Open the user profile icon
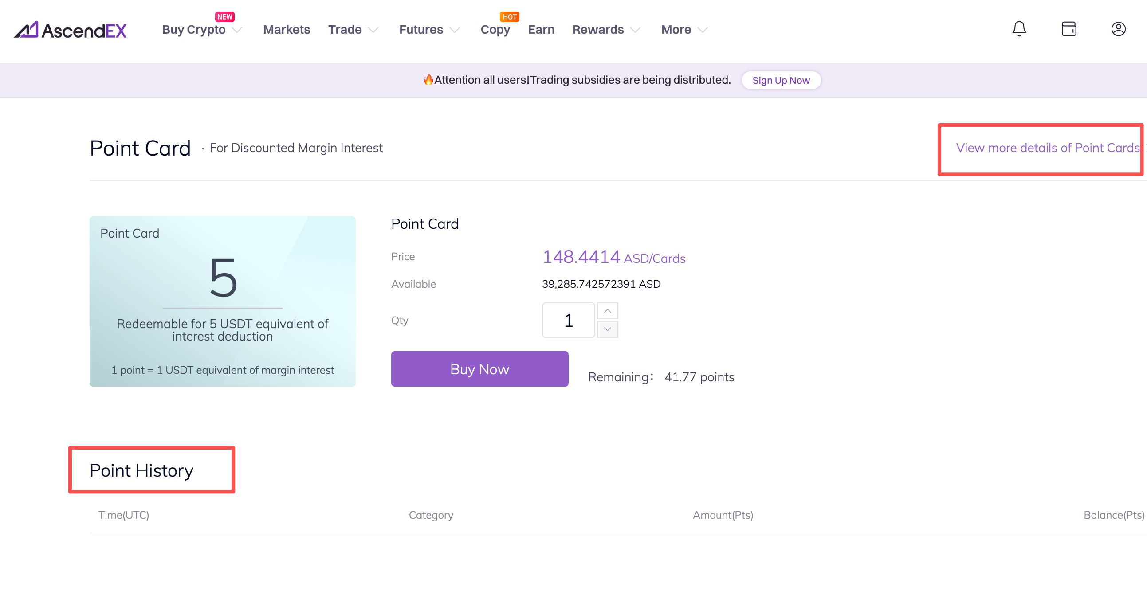 click(x=1118, y=29)
